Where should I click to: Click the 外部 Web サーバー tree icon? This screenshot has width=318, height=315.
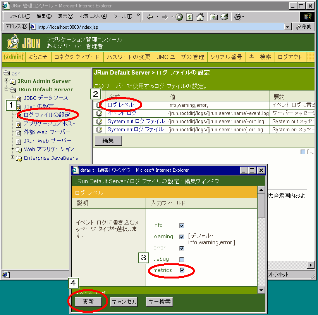(19, 133)
